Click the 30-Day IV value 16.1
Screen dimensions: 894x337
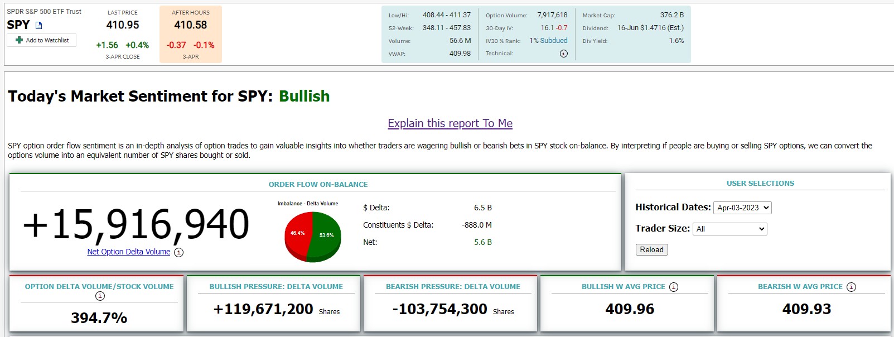[x=547, y=28]
